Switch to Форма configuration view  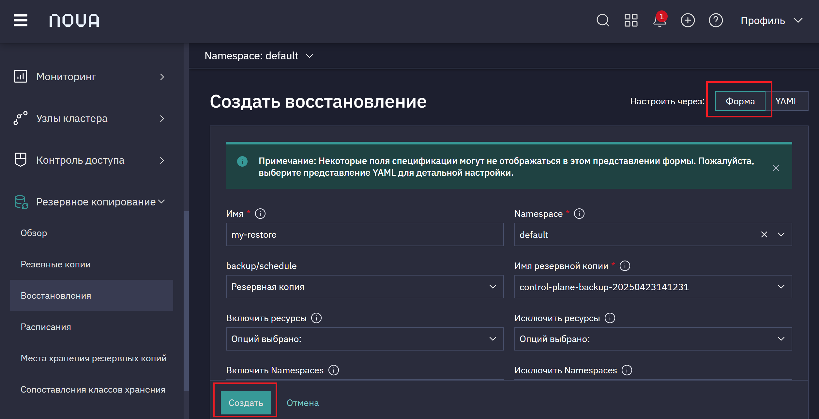tap(740, 101)
